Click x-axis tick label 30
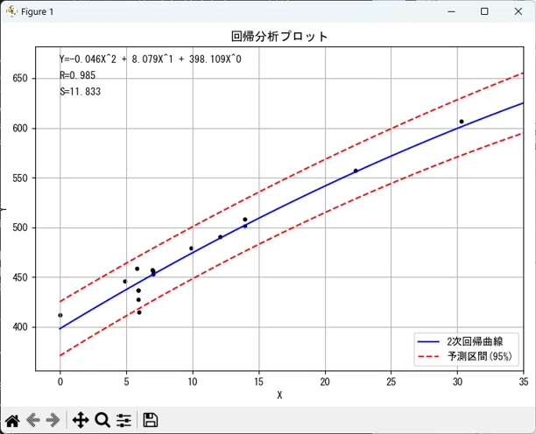This screenshot has height=434, width=536. pyautogui.click(x=457, y=381)
